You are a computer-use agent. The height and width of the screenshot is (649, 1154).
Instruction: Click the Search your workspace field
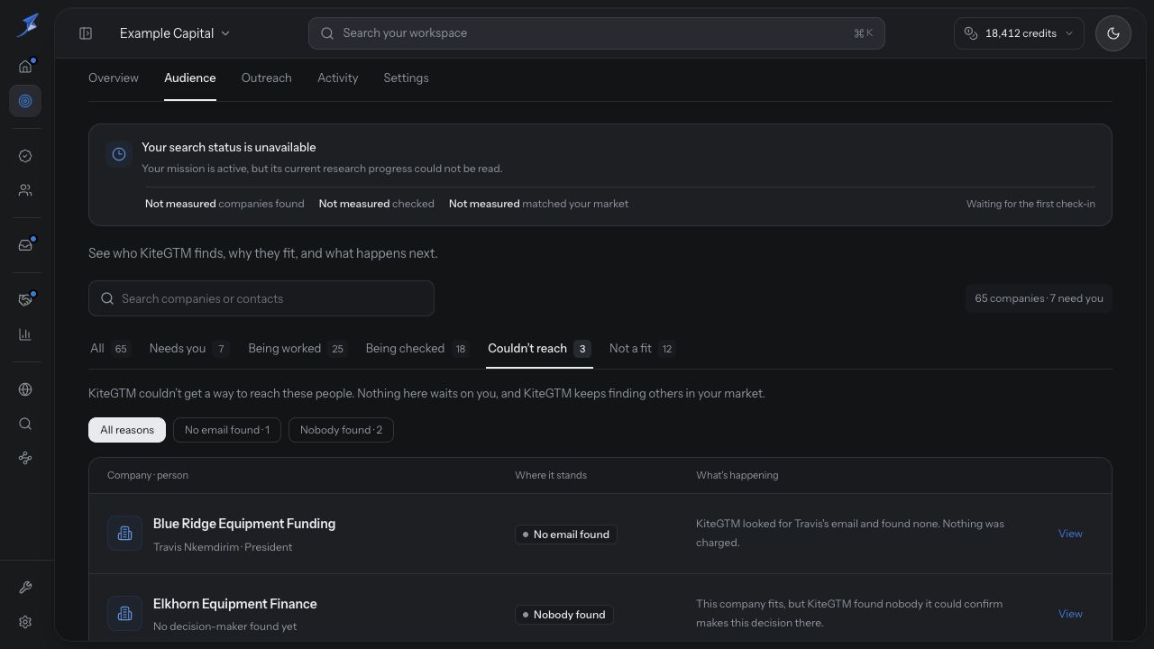[x=597, y=33]
